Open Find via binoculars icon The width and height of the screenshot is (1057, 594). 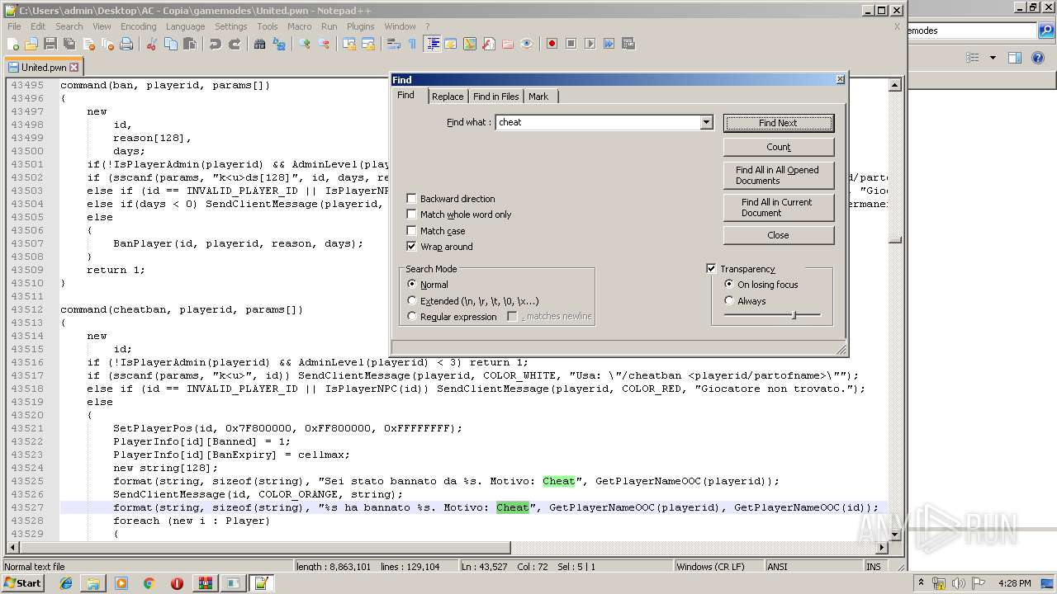260,44
